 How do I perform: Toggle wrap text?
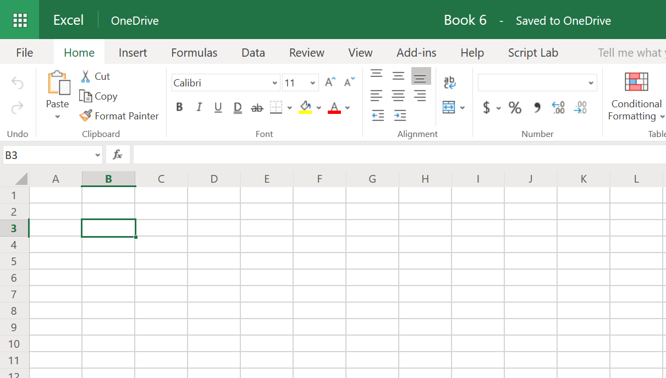point(450,83)
